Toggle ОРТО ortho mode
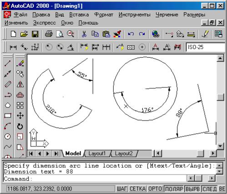This screenshot has height=194, width=227. click(156, 189)
